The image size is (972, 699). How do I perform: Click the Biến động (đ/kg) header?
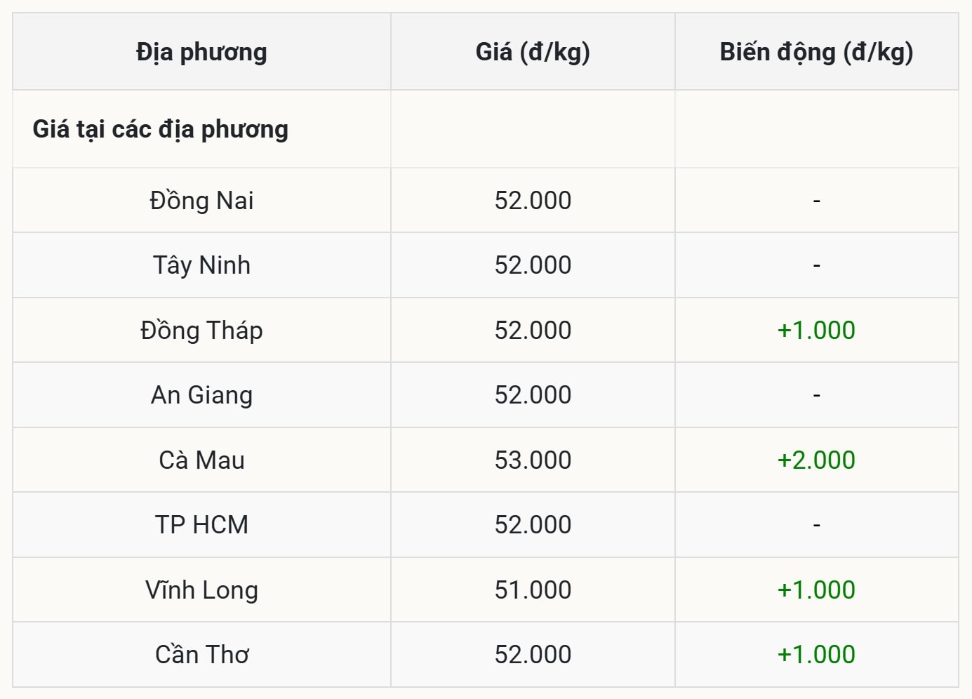pyautogui.click(x=816, y=52)
